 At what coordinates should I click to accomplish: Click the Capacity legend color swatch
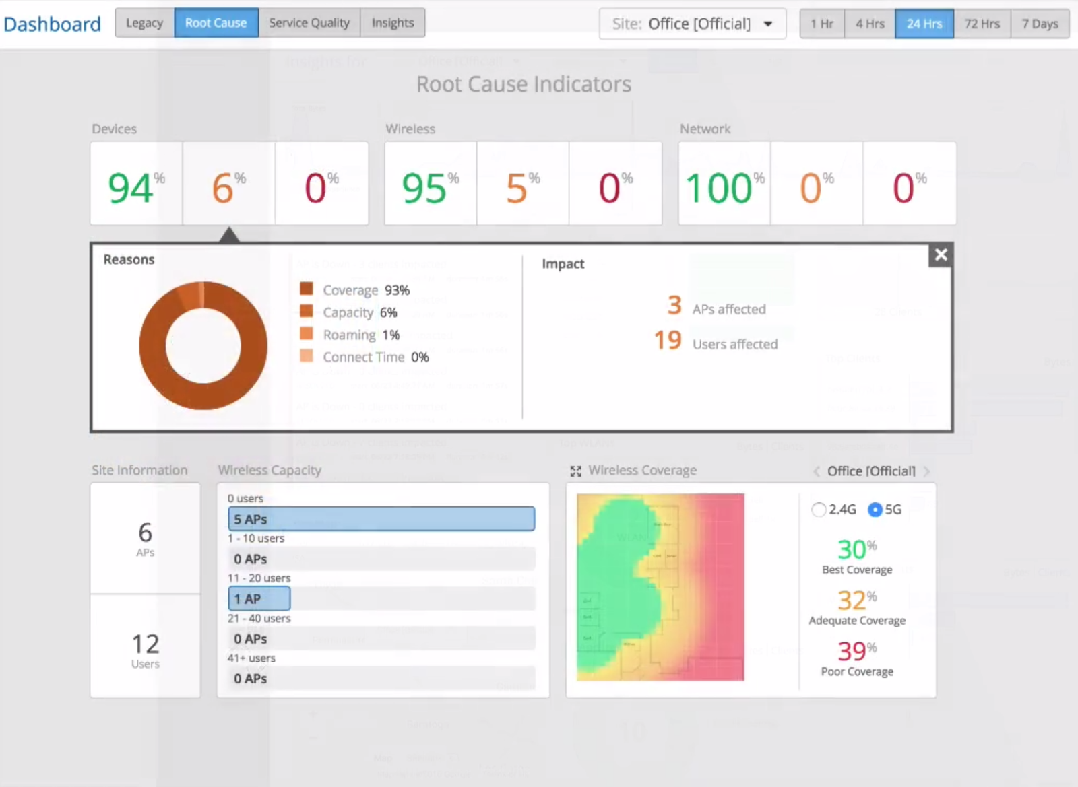pyautogui.click(x=307, y=311)
